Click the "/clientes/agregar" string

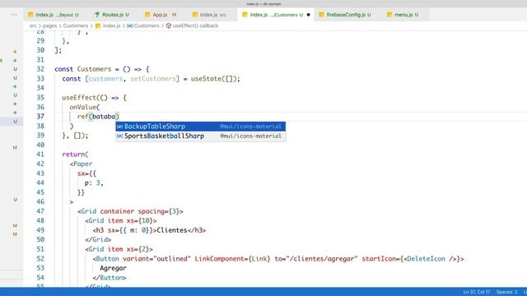(322, 259)
